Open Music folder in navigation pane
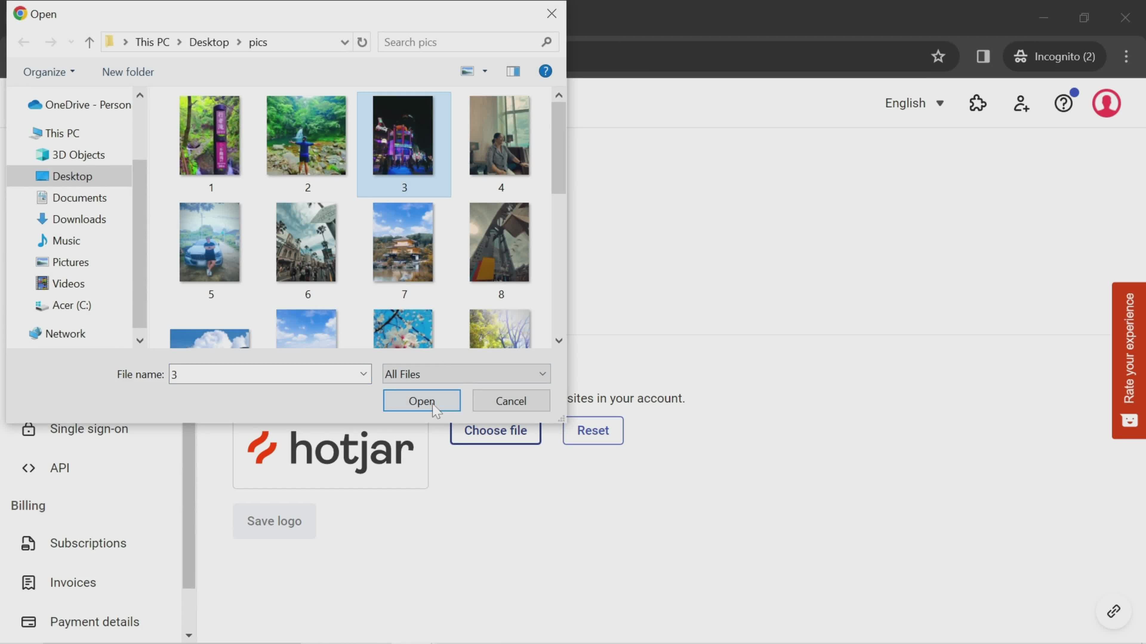1146x644 pixels. tap(58, 240)
